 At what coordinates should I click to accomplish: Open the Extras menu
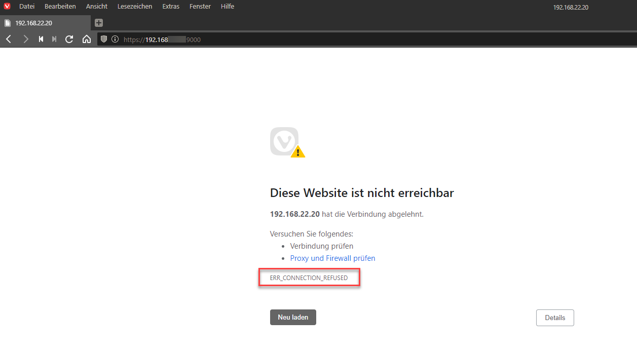point(171,6)
